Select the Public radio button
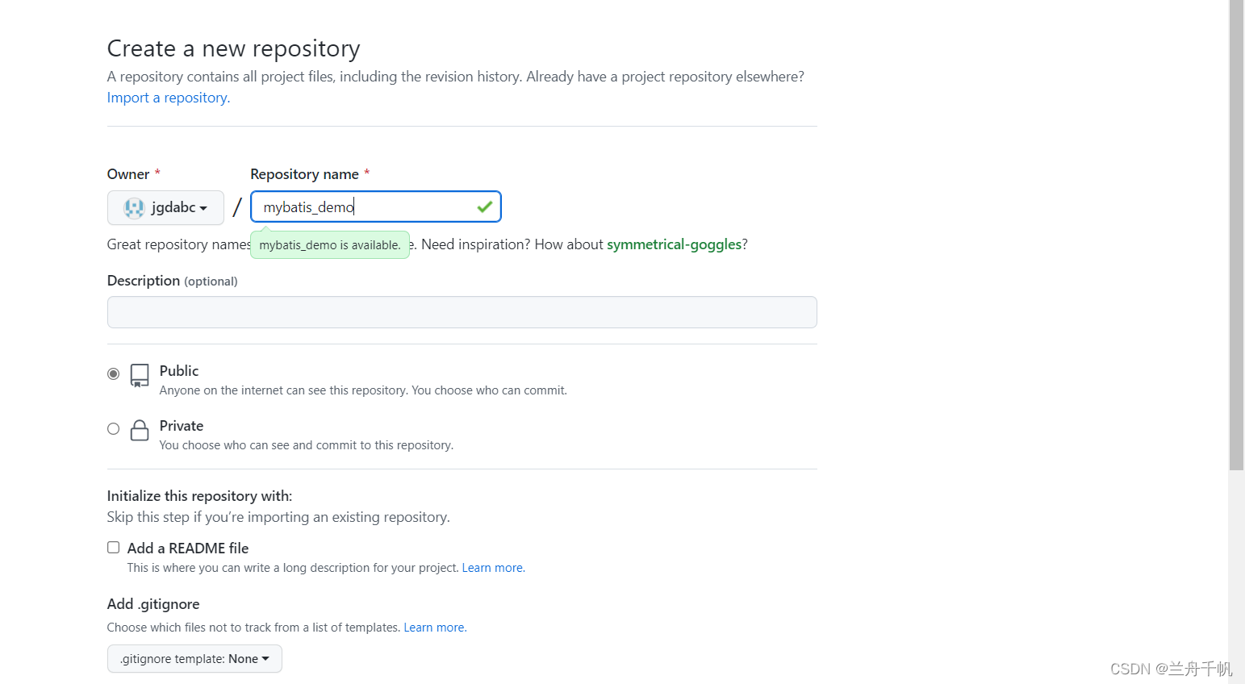 coord(114,374)
